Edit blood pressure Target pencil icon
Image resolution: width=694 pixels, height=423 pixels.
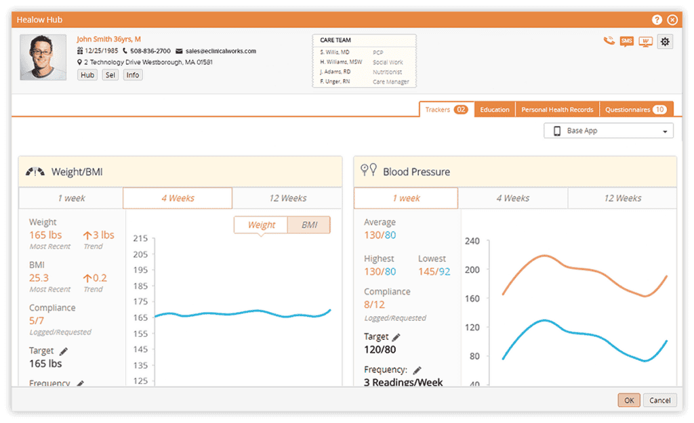click(396, 337)
